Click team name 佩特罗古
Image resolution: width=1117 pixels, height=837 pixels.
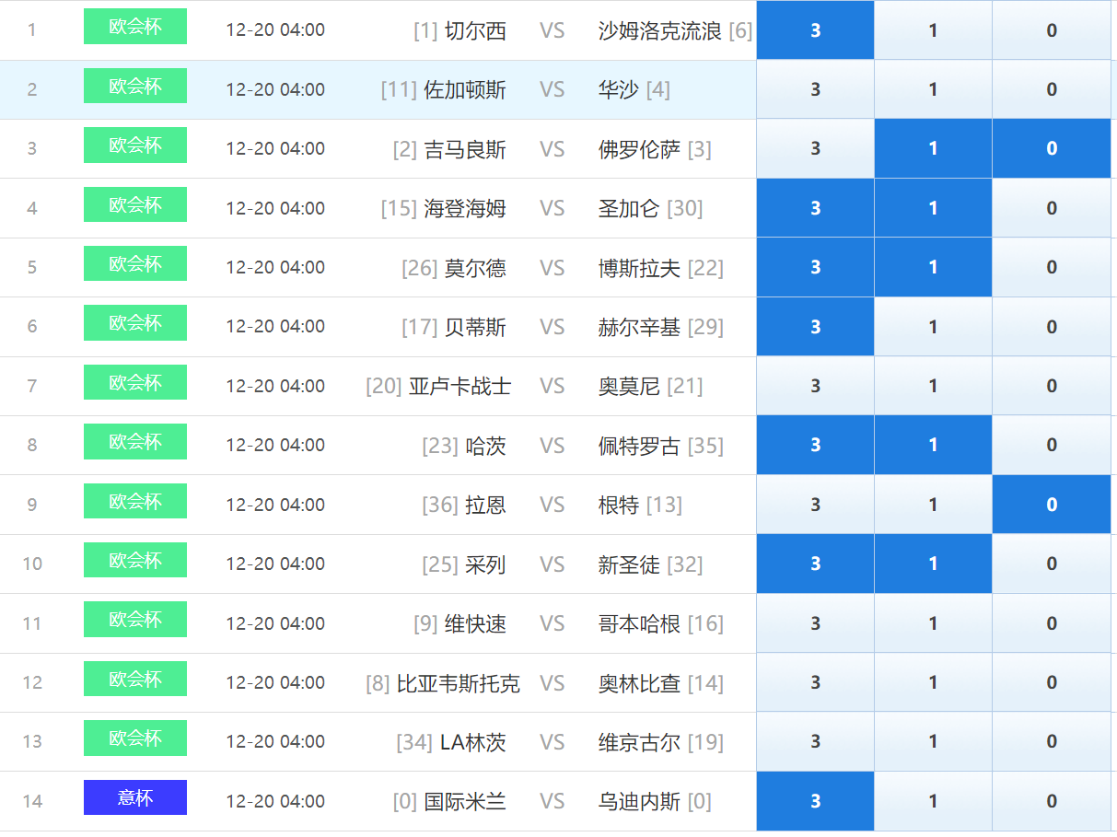pyautogui.click(x=640, y=446)
